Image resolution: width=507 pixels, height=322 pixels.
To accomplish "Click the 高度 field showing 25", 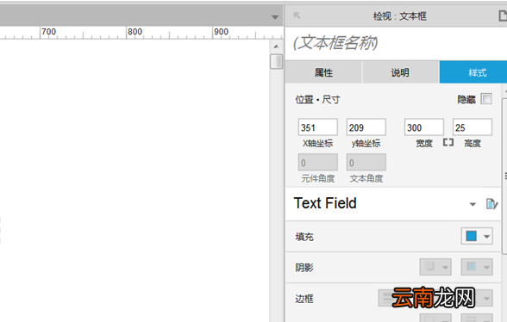I will [473, 127].
